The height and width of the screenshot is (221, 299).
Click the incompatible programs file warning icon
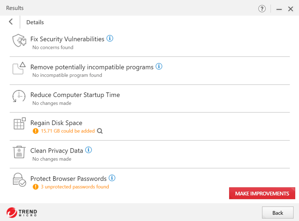(19, 68)
